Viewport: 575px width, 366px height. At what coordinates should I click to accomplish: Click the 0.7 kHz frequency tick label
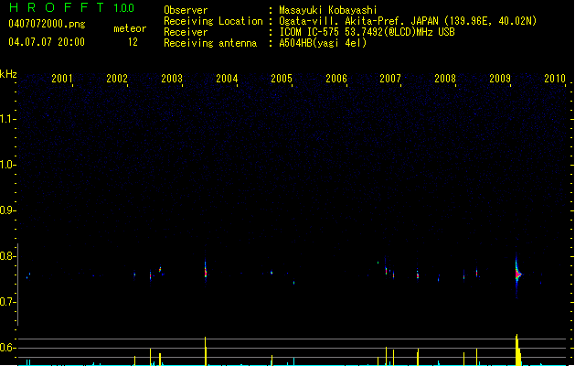pos(7,302)
